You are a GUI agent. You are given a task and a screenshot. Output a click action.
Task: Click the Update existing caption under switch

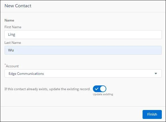tap(103, 94)
